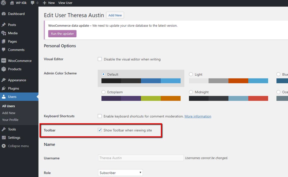Uncheck Show Toolbar when viewing site

point(100,130)
